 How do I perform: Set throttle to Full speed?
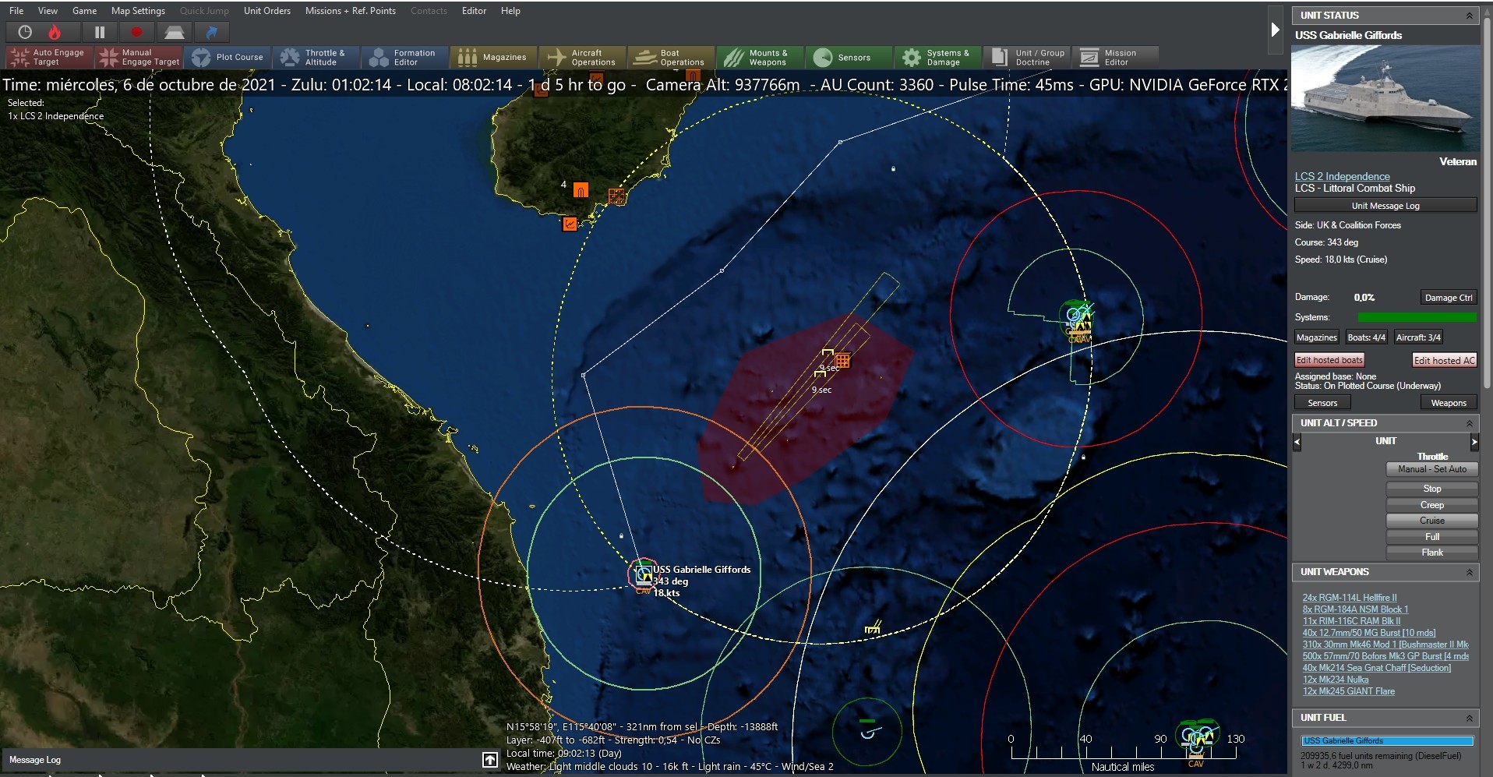[1431, 536]
